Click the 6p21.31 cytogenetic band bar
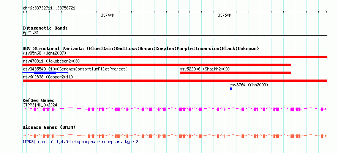Viewport: 338px width, 153px height. tap(175, 37)
